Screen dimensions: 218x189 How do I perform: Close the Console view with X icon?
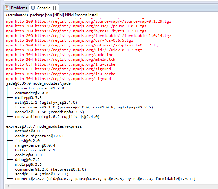(54, 8)
